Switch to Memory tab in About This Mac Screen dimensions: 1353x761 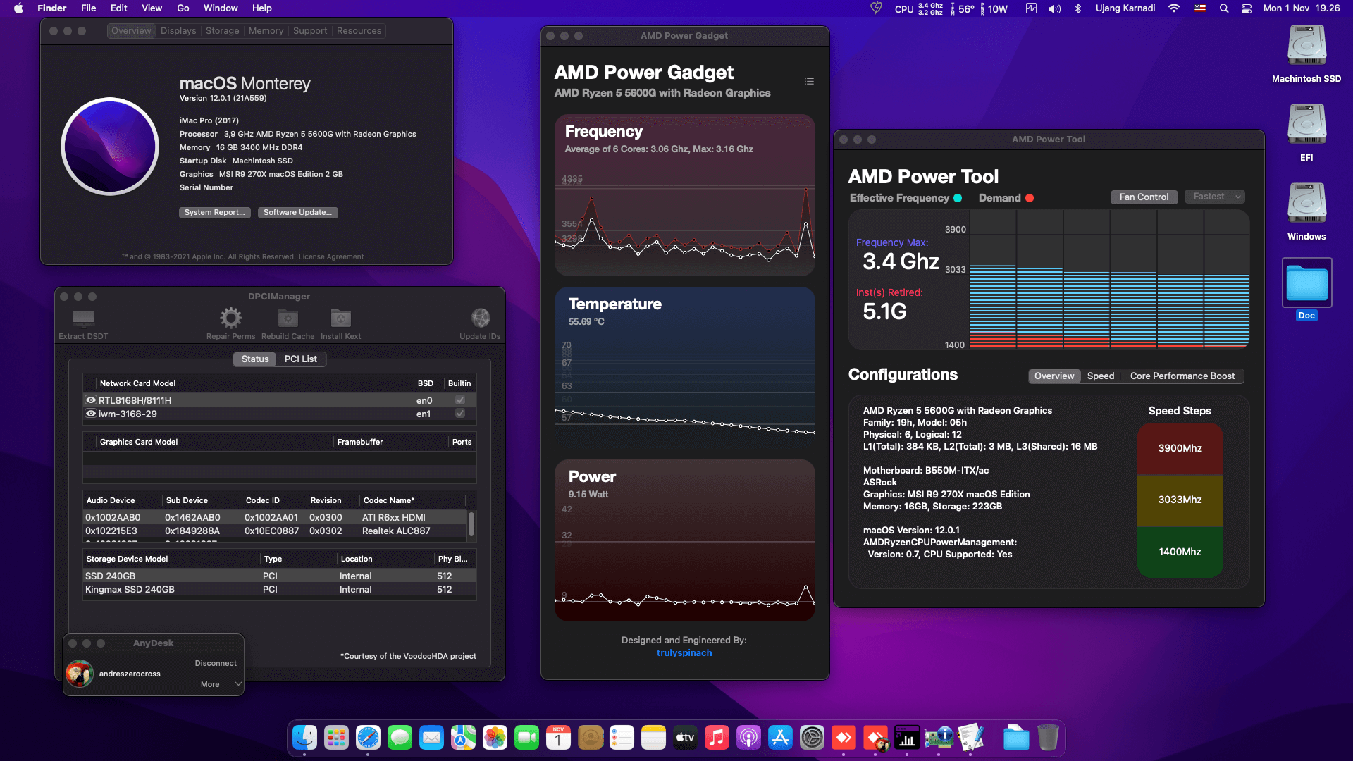(266, 31)
